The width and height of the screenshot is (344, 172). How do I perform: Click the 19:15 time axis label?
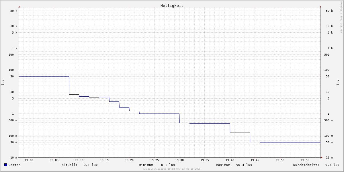(104, 160)
